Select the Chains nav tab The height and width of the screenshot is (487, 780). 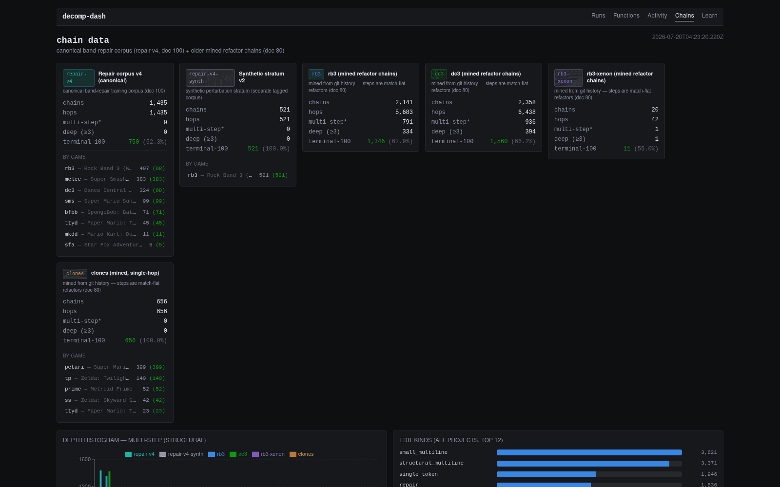pyautogui.click(x=684, y=16)
